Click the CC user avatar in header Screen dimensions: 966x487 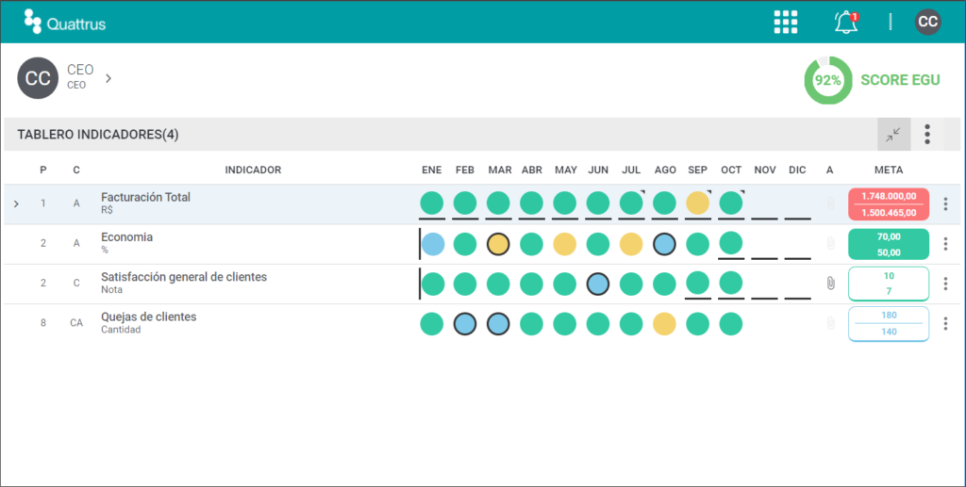coord(928,23)
